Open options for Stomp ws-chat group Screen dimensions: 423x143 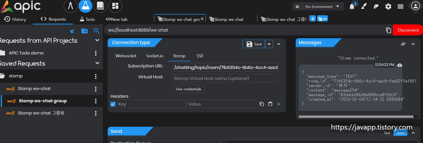(96, 101)
